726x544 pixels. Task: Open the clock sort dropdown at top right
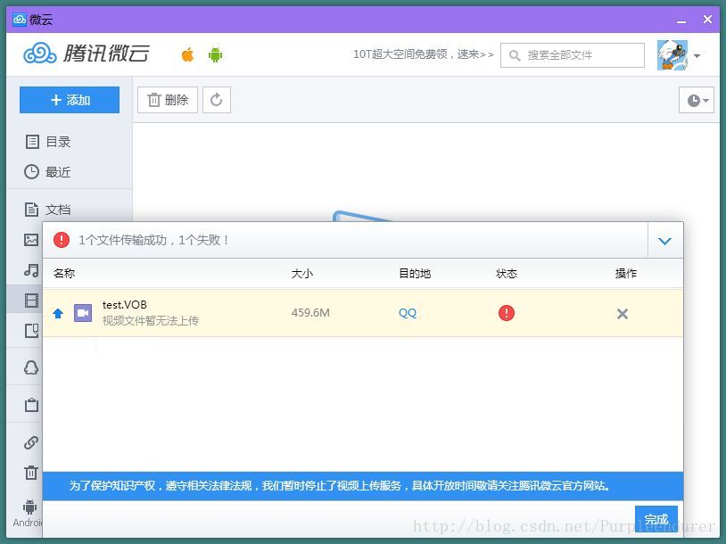697,101
